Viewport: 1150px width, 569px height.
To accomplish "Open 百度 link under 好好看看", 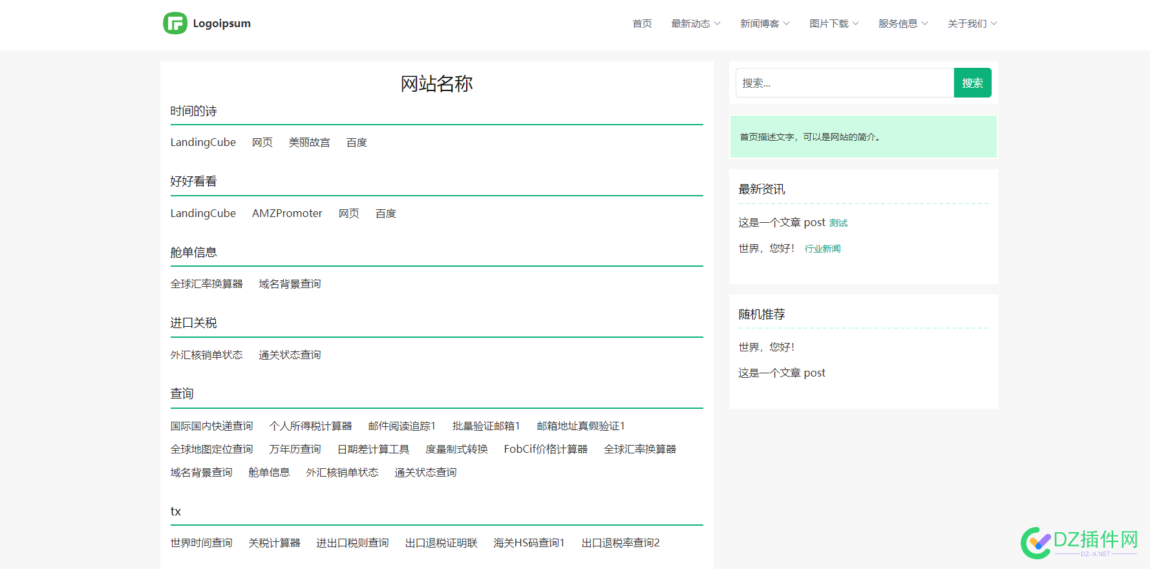I will [x=386, y=213].
